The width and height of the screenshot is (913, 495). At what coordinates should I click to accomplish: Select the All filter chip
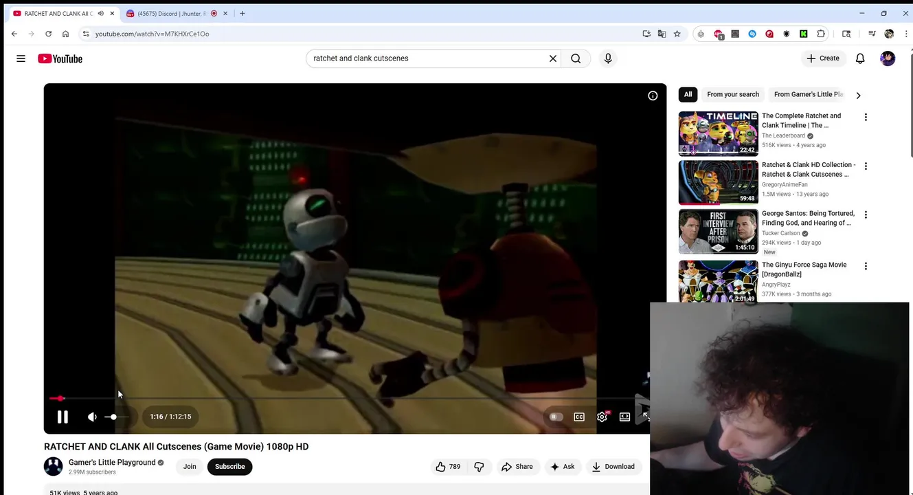click(688, 94)
